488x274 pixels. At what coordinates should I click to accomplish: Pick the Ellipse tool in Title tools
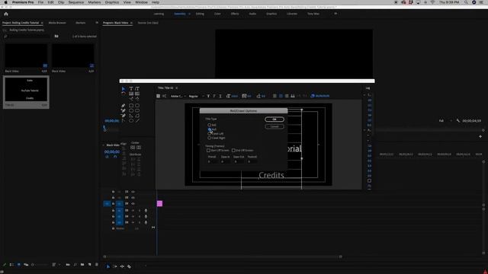(131, 120)
